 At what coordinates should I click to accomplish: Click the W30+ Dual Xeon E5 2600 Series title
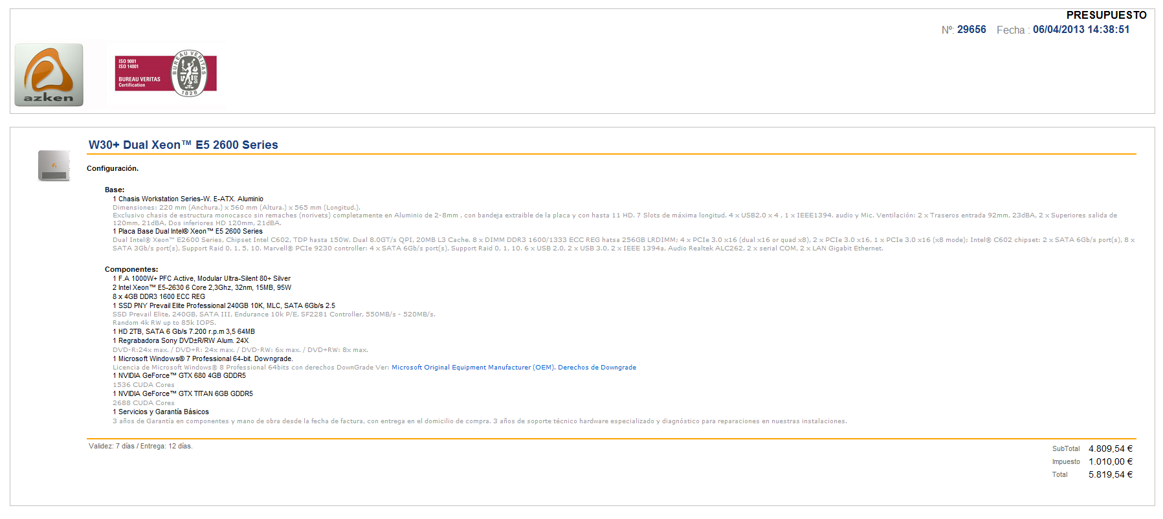pyautogui.click(x=183, y=145)
